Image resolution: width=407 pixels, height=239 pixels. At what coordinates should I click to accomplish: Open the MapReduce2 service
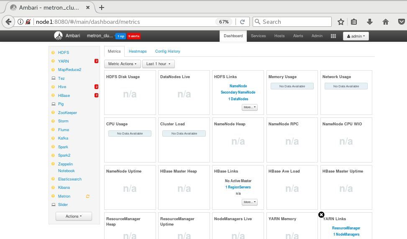(x=69, y=69)
